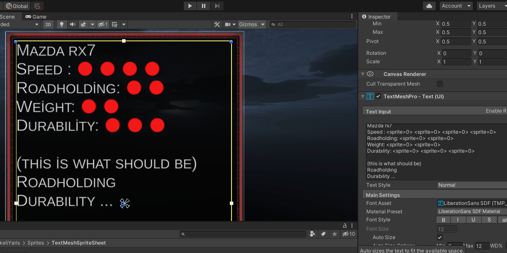Click Search by Label tag icon
The width and height of the screenshot is (507, 253).
click(323, 234)
